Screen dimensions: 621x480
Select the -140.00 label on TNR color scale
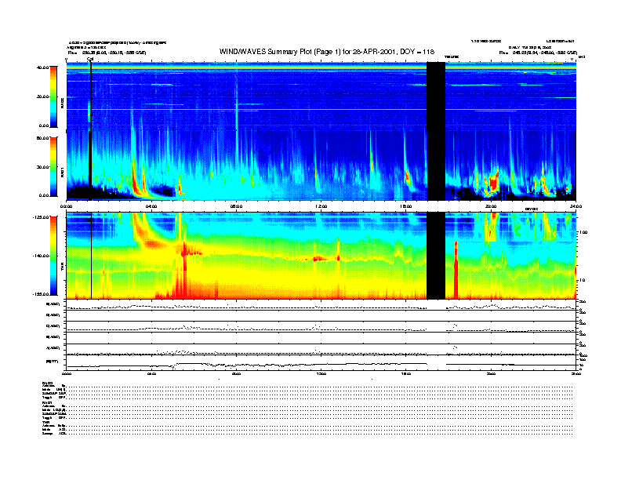(41, 256)
